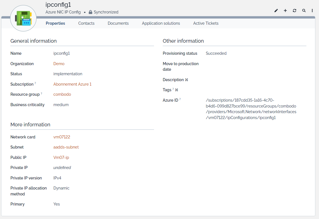The width and height of the screenshot is (319, 219).
Task: Open the vm07122 network card link
Action: click(62, 137)
